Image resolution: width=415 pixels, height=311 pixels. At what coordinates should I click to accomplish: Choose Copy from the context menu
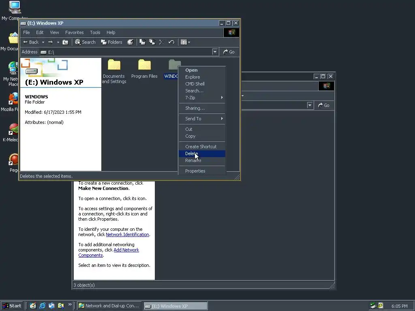(202, 136)
